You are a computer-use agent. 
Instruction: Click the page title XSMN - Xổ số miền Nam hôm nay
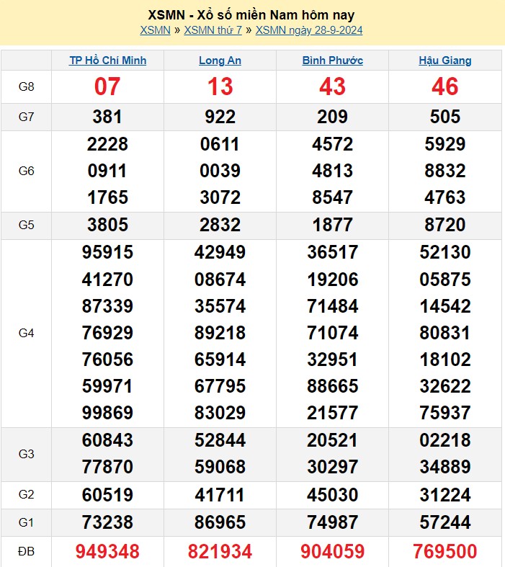coord(251,14)
